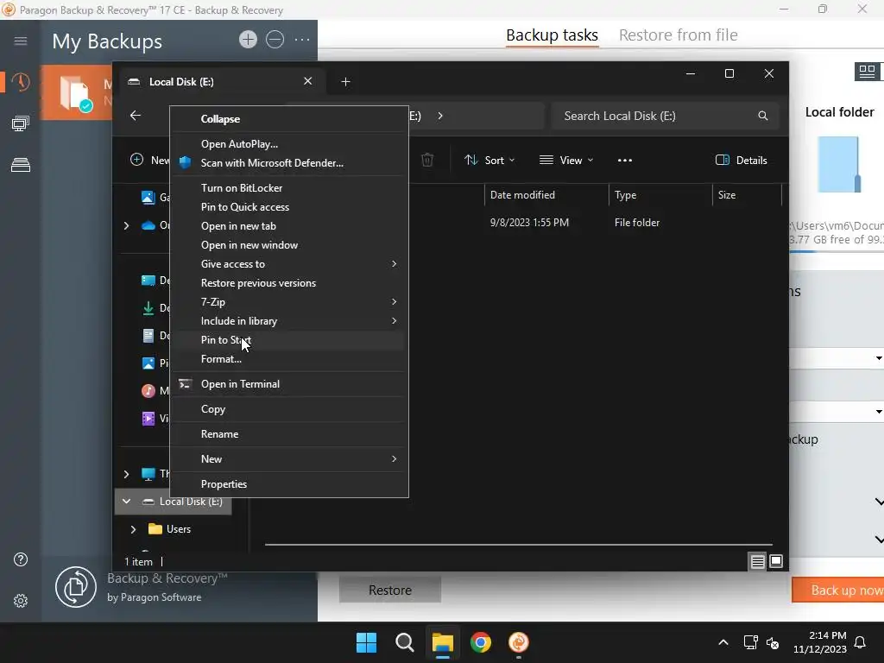Launch Google Chrome from taskbar
This screenshot has width=884, height=663.
[x=480, y=642]
